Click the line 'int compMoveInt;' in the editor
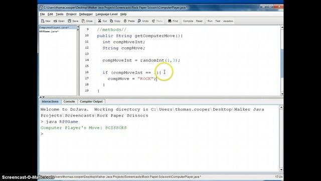The image size is (321, 181). pos(124,42)
